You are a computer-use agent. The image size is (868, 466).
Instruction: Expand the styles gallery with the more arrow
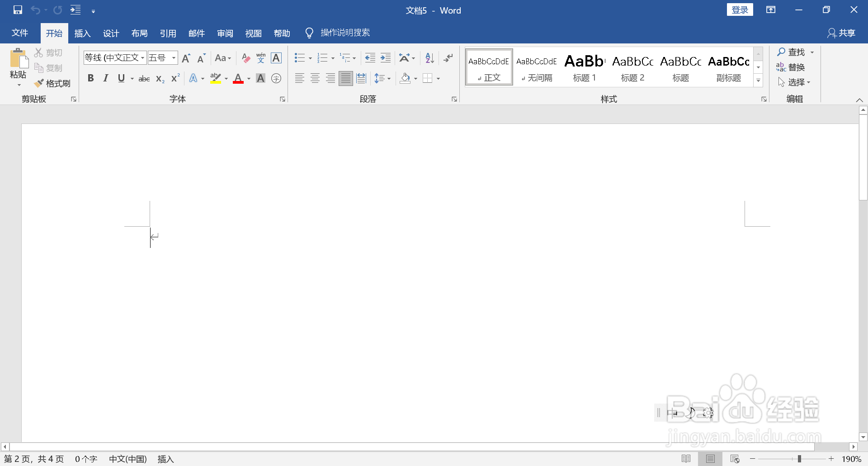pyautogui.click(x=759, y=81)
